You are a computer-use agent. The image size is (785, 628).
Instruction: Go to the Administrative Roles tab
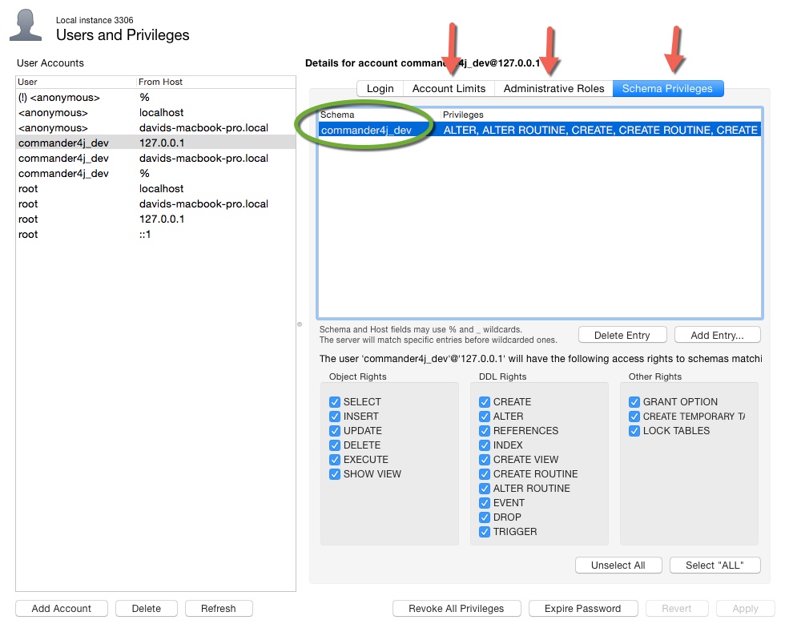click(554, 89)
